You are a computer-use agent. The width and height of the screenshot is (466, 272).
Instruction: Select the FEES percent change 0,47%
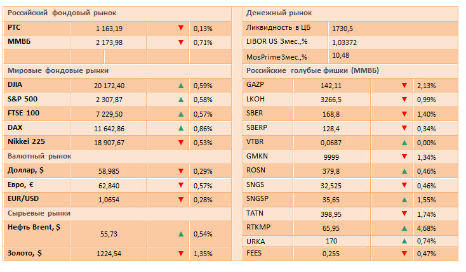(x=427, y=254)
